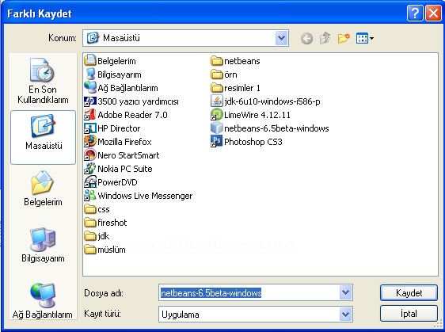Click the "resimler 1" folder name
The height and width of the screenshot is (332, 445).
[x=242, y=88]
